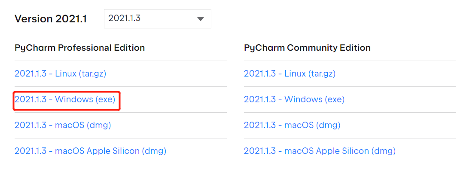Click the Version 2021.1 heading
The image size is (457, 181).
(51, 19)
